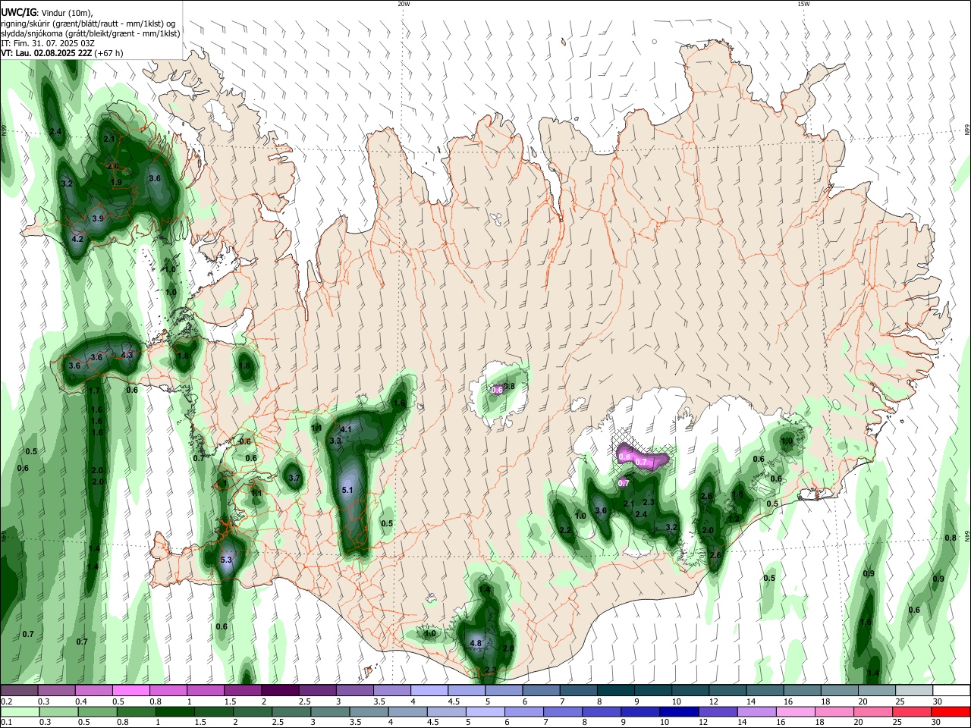Image resolution: width=971 pixels, height=728 pixels.
Task: Select the 0.8 value at the far east edge
Action: click(x=951, y=538)
